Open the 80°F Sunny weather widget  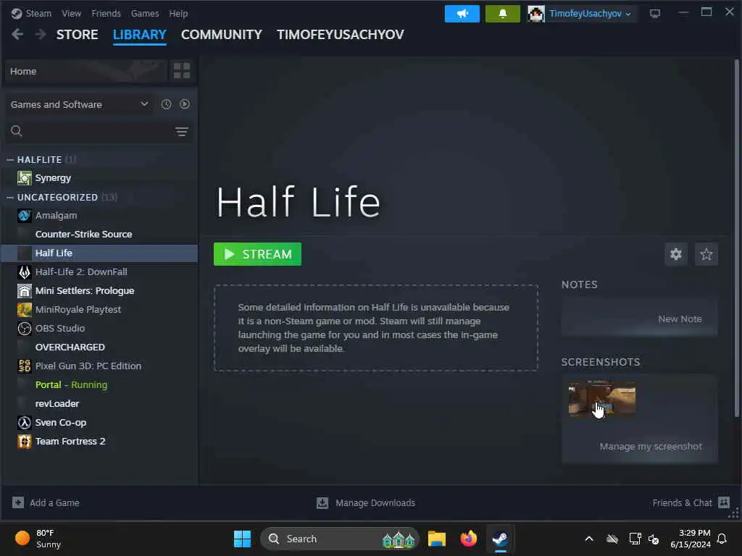(38, 539)
